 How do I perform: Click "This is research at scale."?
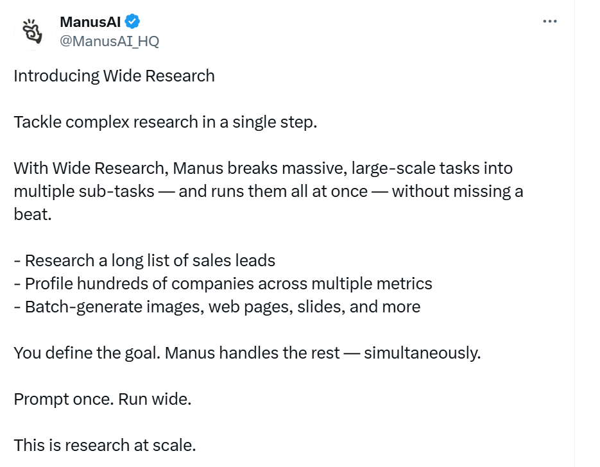pyautogui.click(x=105, y=445)
